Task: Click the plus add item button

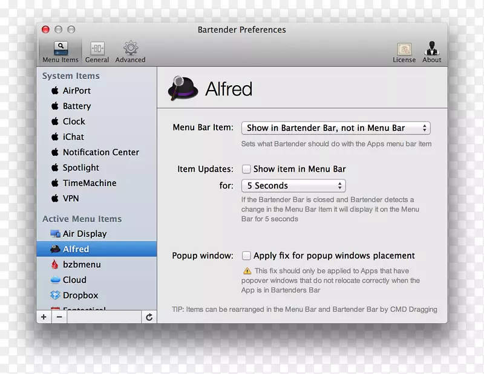Action: tap(44, 317)
